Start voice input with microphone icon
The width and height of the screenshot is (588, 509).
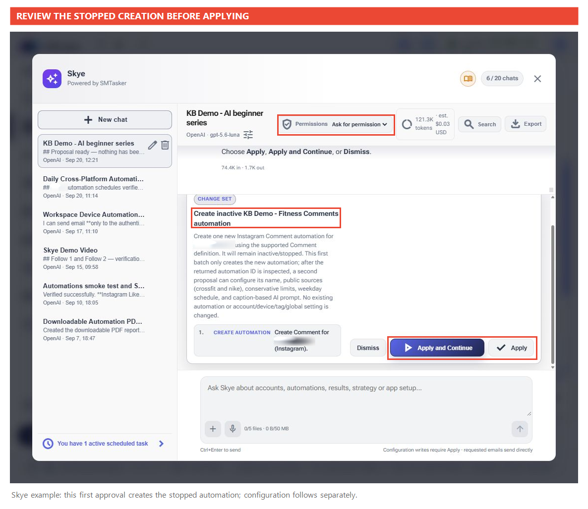pos(233,429)
